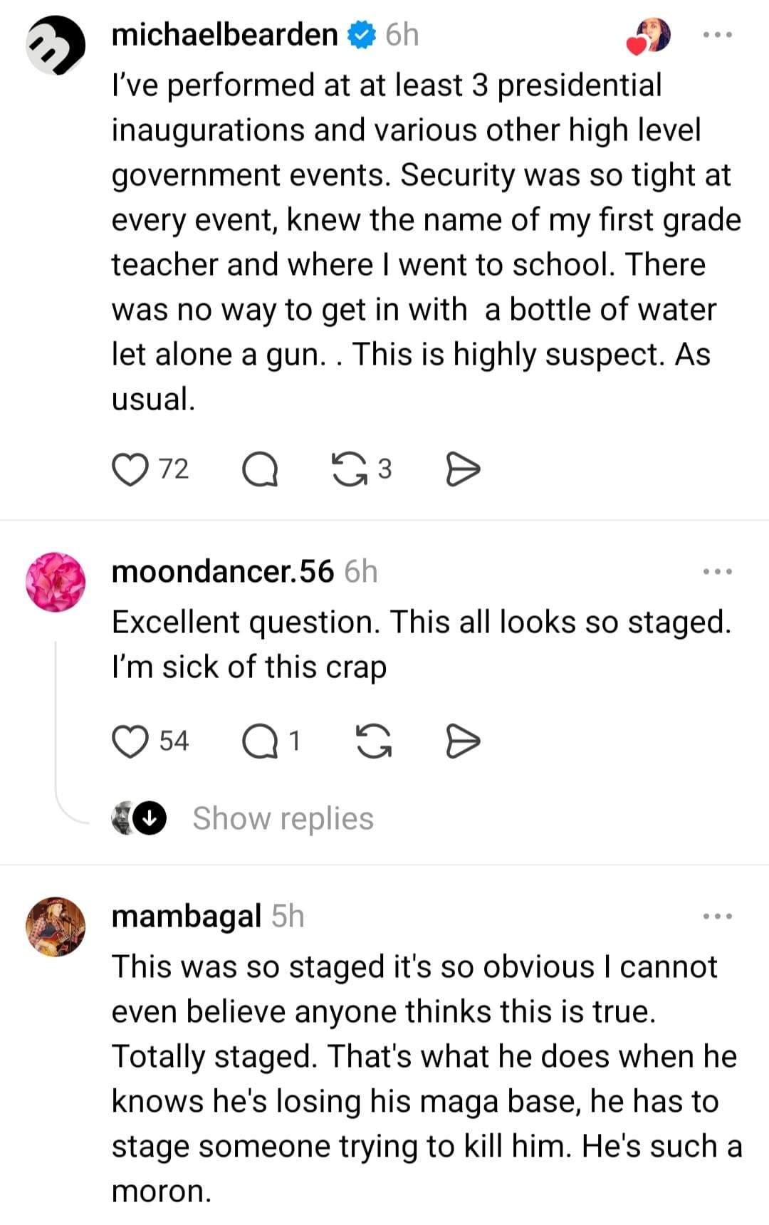The width and height of the screenshot is (769, 1225).
Task: Tap the liked-by avatar with heart badge
Action: (649, 36)
